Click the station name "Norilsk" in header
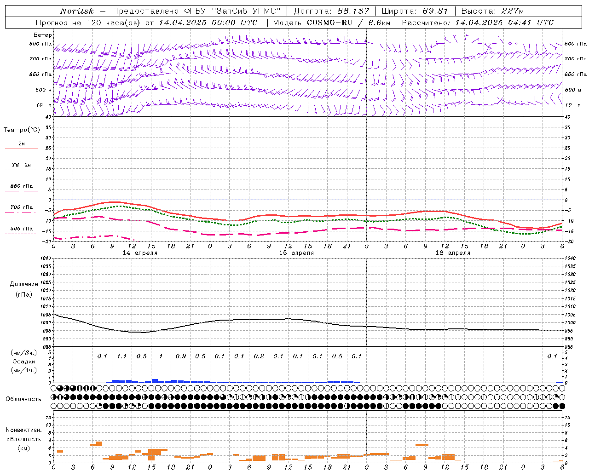 [77, 11]
